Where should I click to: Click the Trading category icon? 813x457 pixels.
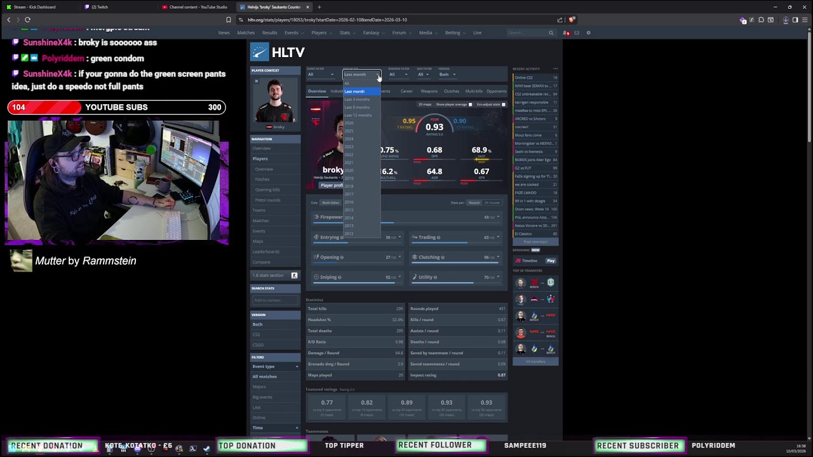click(x=414, y=237)
